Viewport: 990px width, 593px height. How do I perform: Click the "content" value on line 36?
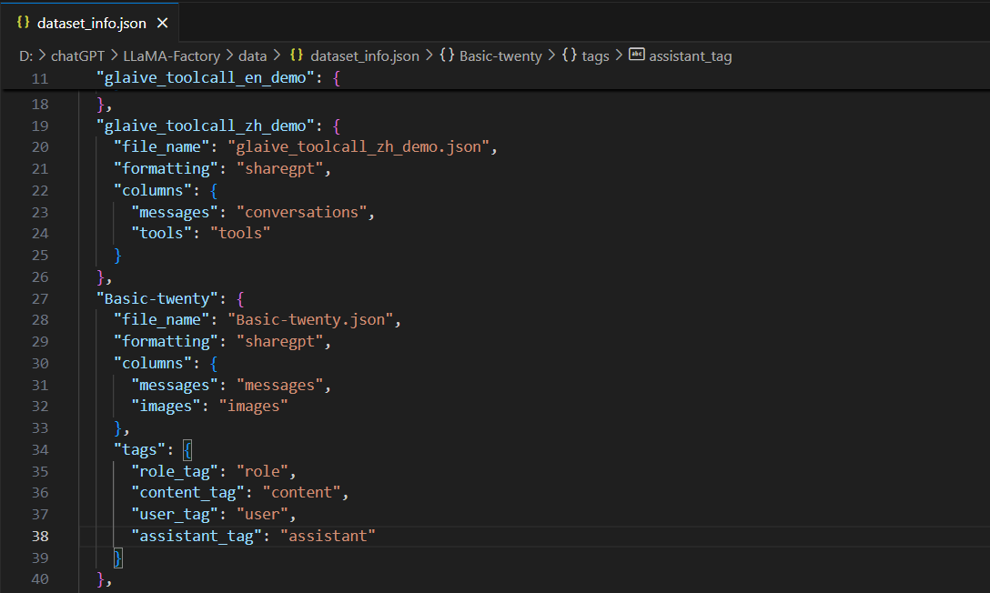pyautogui.click(x=302, y=493)
